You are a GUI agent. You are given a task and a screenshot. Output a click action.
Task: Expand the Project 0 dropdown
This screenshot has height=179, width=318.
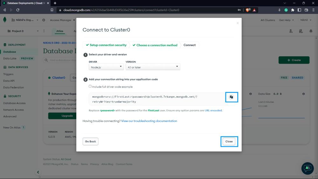(x=23, y=31)
